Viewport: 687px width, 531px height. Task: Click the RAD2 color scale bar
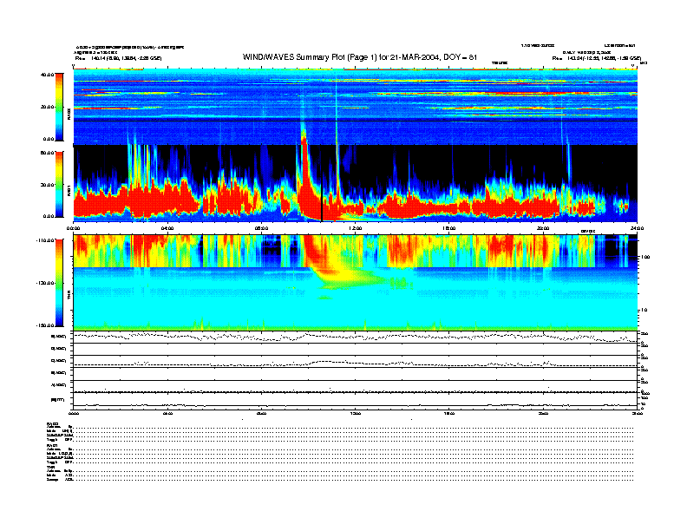click(59, 106)
